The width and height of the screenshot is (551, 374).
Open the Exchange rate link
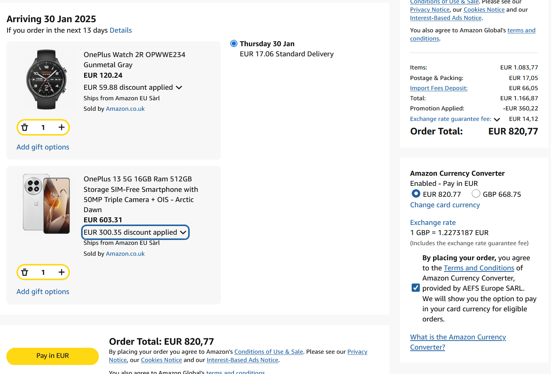[433, 223]
